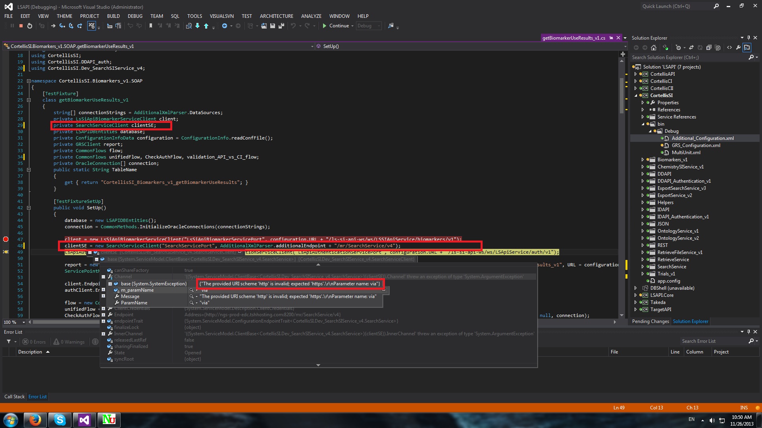762x428 pixels.
Task: Open NUnit from the taskbar
Action: (109, 420)
